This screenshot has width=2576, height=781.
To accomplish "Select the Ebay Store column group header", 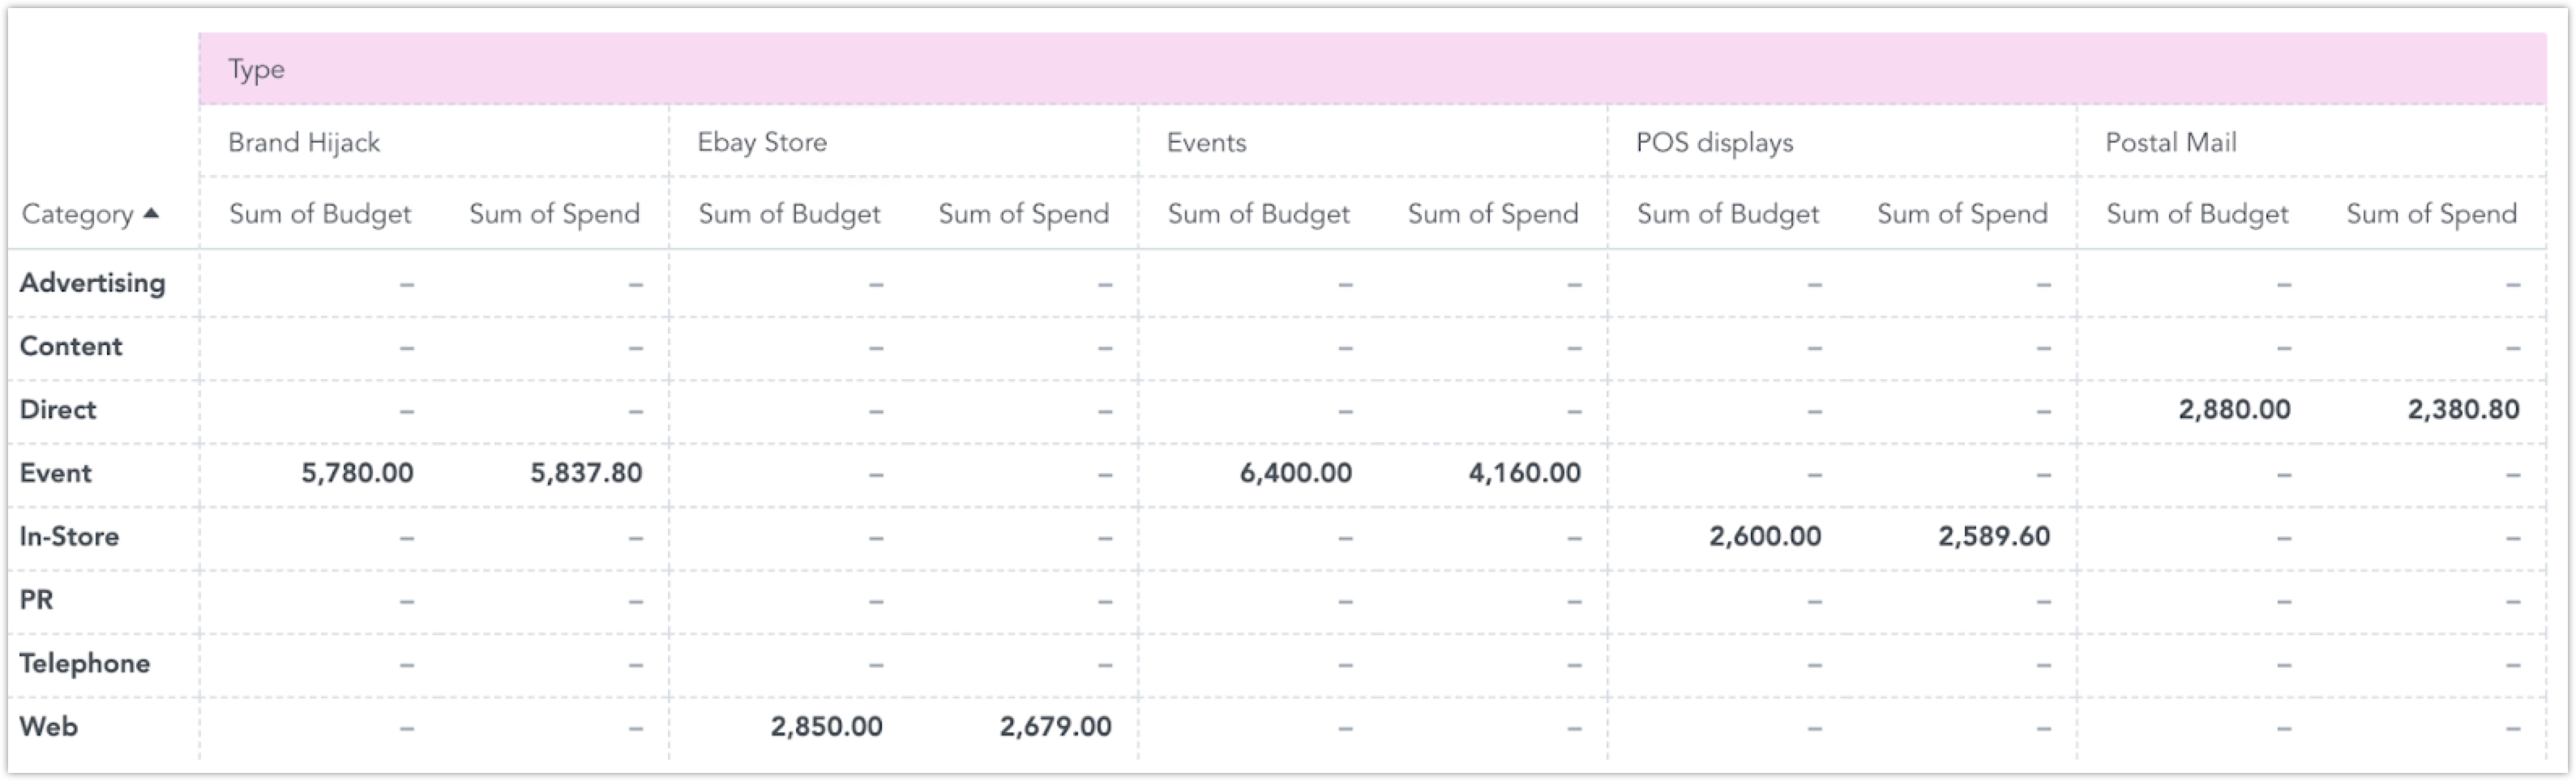I will click(x=762, y=142).
